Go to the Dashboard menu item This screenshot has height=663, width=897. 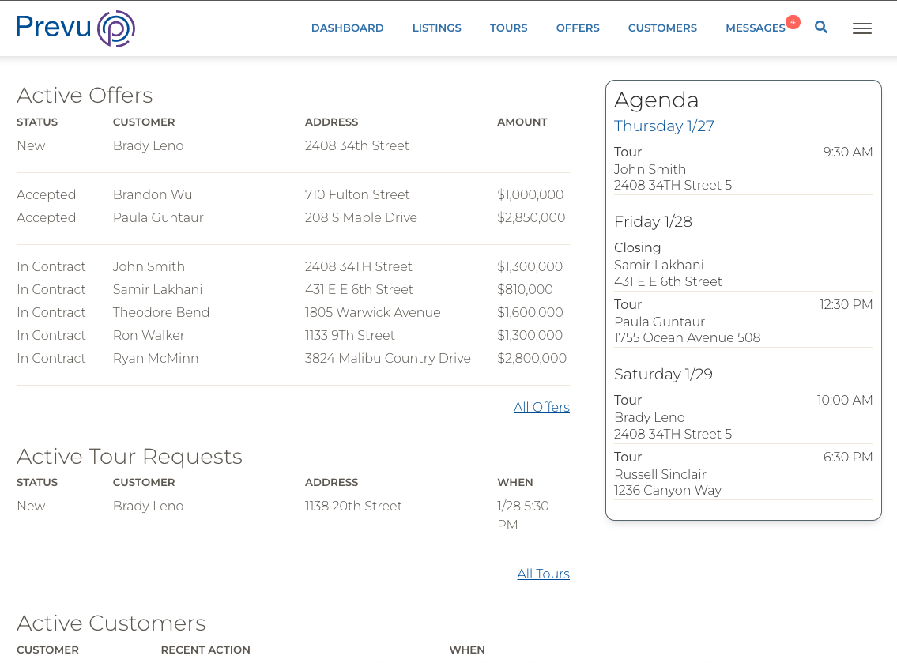[347, 28]
